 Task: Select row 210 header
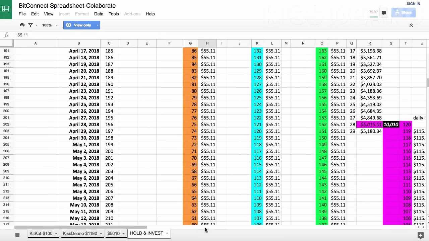tap(7, 178)
